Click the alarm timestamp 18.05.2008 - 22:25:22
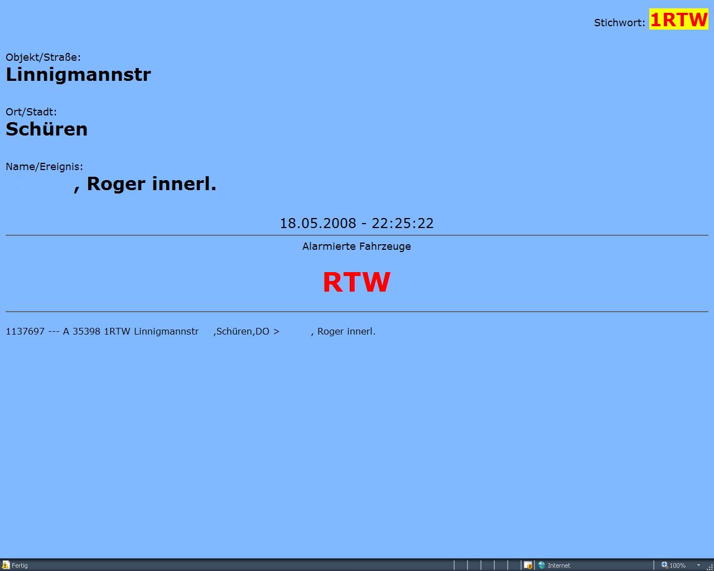Screen dimensions: 714x571 (x=356, y=223)
